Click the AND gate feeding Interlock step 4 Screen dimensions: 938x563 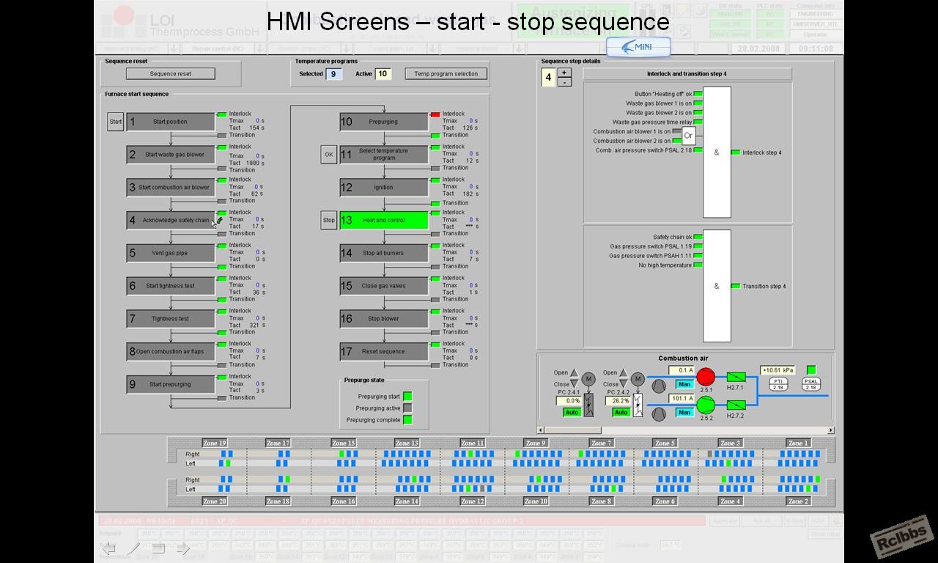[x=717, y=152]
